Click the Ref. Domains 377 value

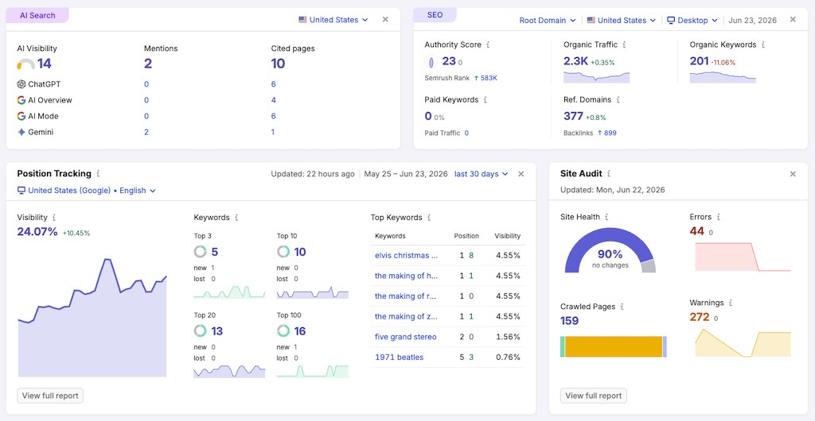[x=573, y=116]
